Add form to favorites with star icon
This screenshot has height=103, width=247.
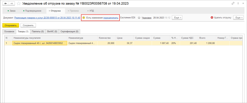click(19, 3)
